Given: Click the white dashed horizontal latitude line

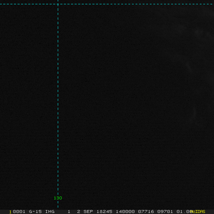Looking at the screenshot, I should tap(136, 4).
